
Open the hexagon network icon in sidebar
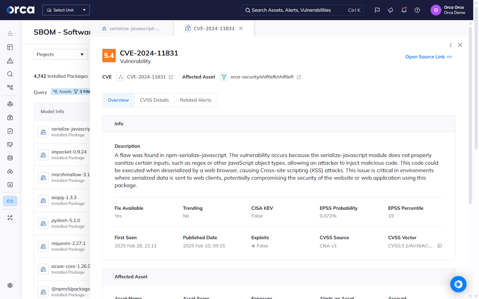coord(10,104)
